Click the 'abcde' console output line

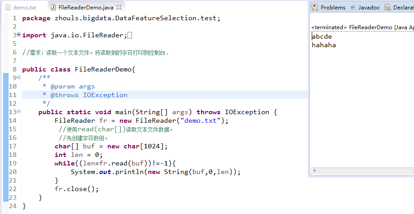(322, 36)
